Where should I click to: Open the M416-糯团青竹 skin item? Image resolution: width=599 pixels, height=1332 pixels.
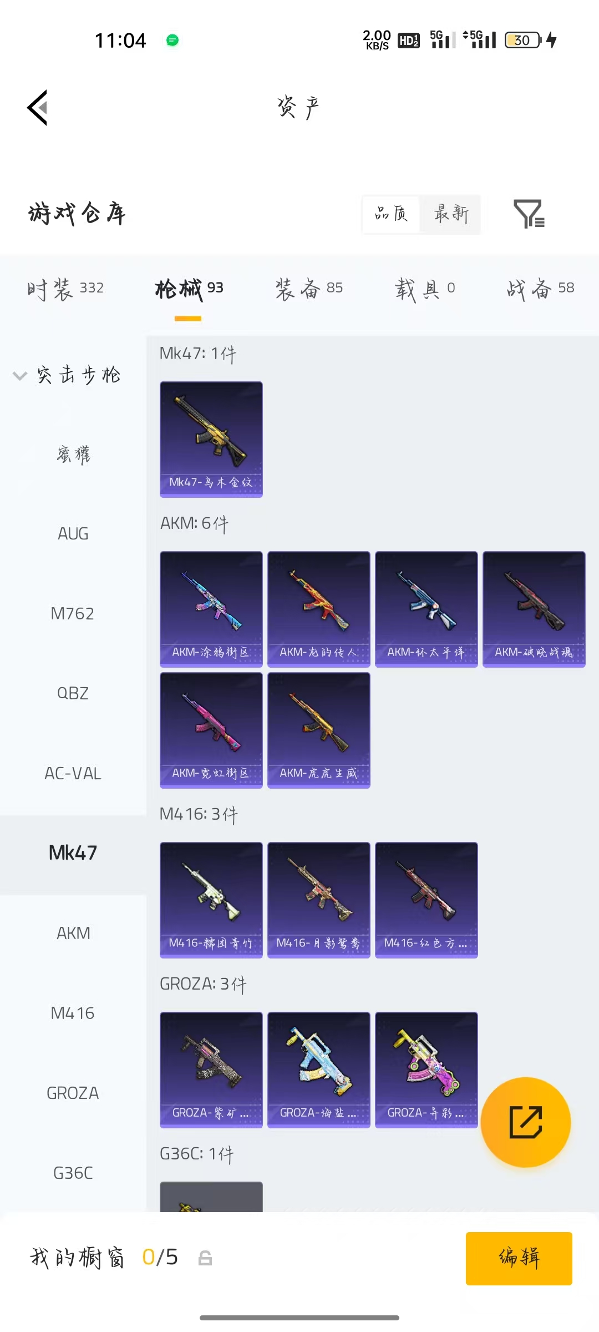211,900
